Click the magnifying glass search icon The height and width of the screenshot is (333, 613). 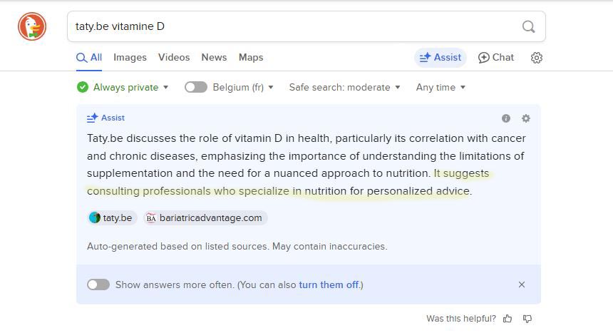(x=528, y=27)
